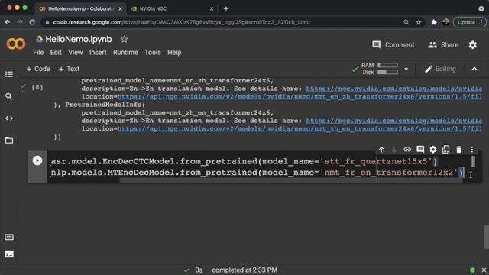Open cell editor settings gear
The image size is (489, 275).
[x=433, y=150]
